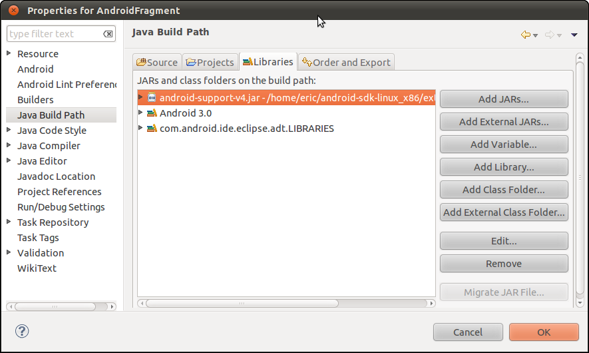Click the Add External JARs... button
This screenshot has height=353, width=589.
(504, 122)
